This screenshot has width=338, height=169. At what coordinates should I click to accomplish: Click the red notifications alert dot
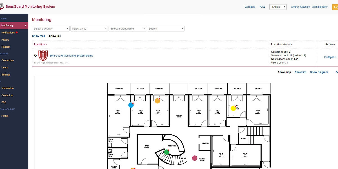click(17, 32)
